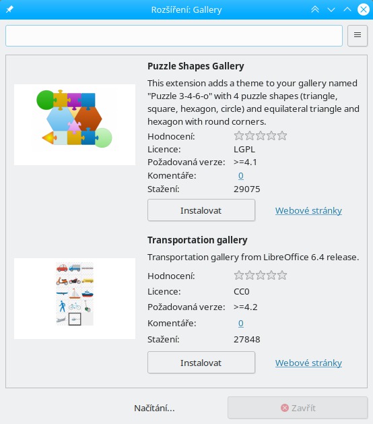Open Webové stránky link for Transportation gallery

pos(308,363)
